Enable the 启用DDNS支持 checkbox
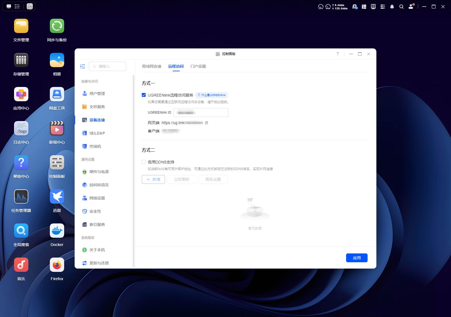 [144, 162]
